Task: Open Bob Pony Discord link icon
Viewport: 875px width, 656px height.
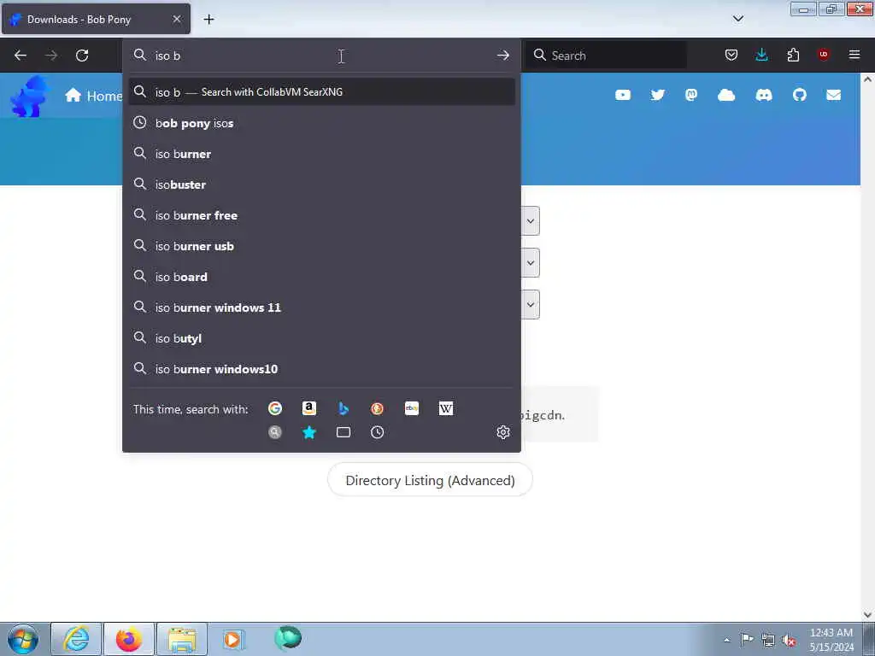Action: pyautogui.click(x=763, y=96)
